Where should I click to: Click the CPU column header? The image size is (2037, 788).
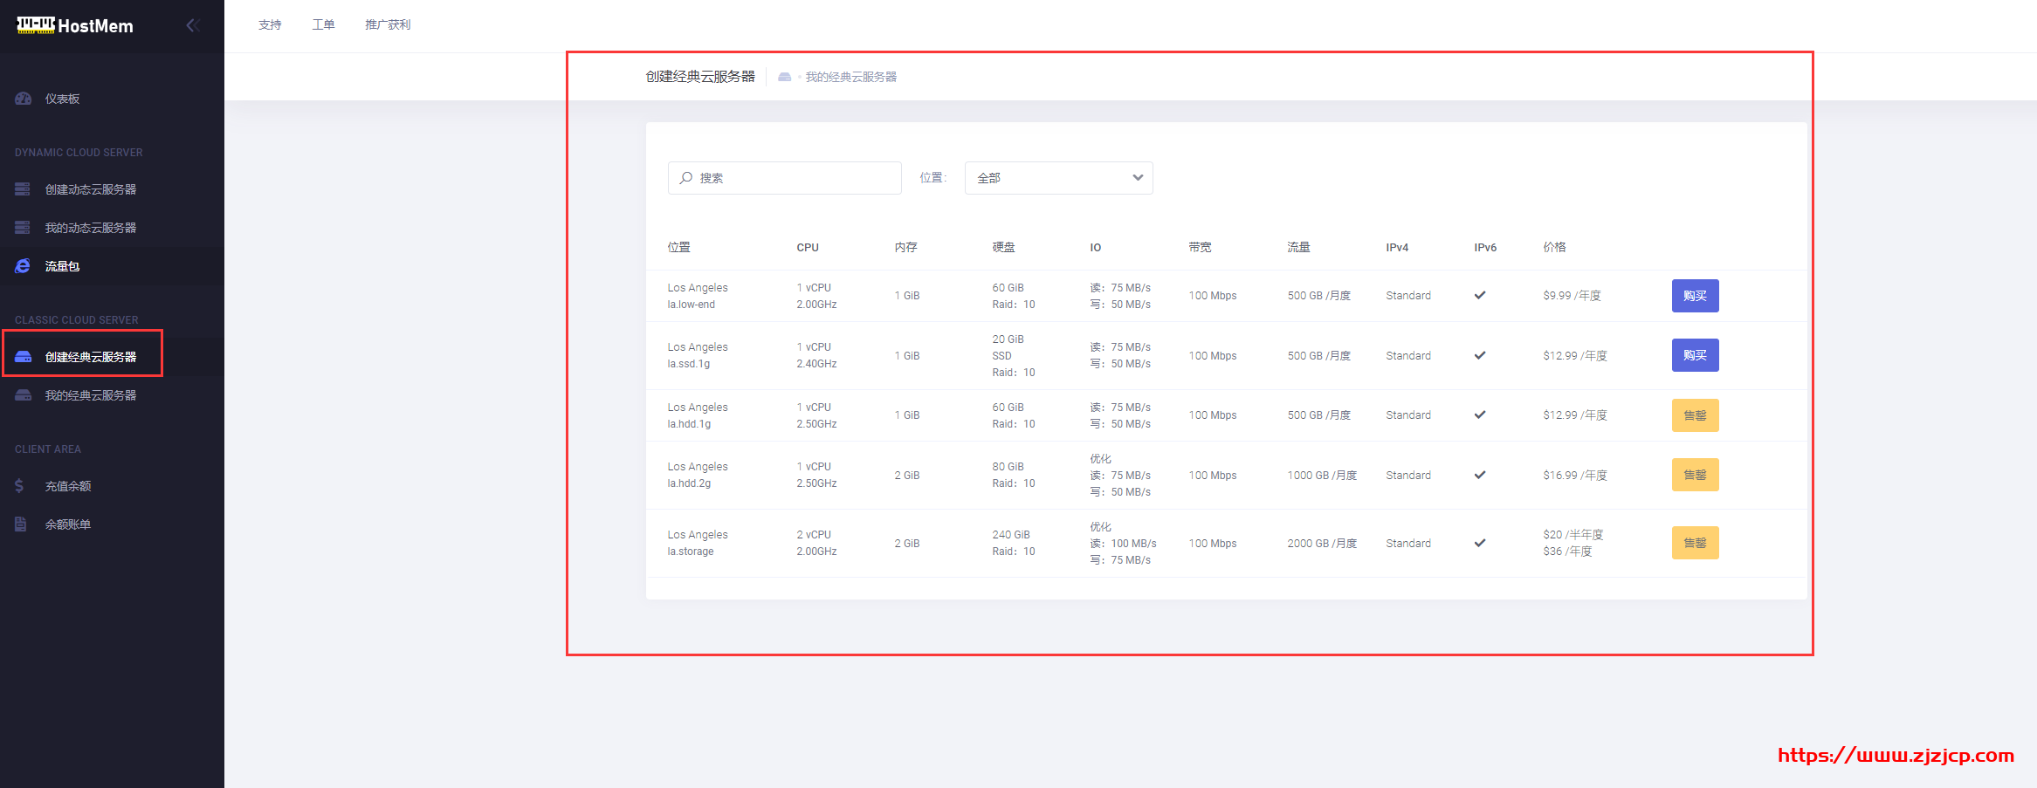click(x=808, y=247)
